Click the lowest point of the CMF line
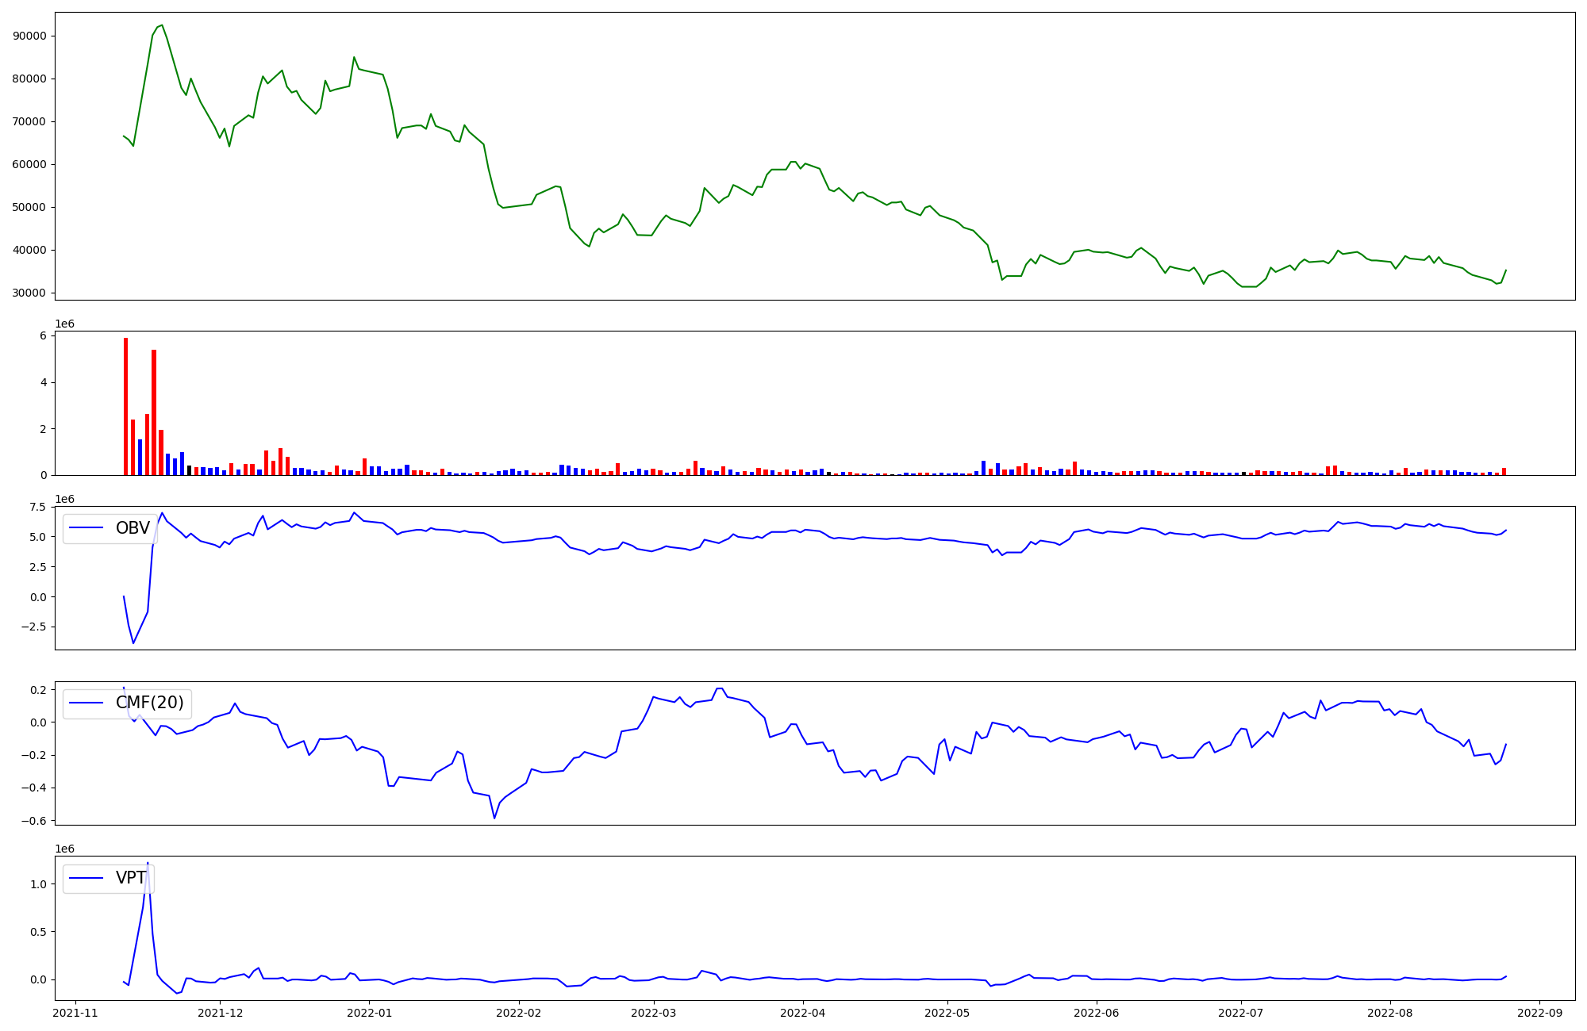Screen dimensions: 1587x1031 494,818
